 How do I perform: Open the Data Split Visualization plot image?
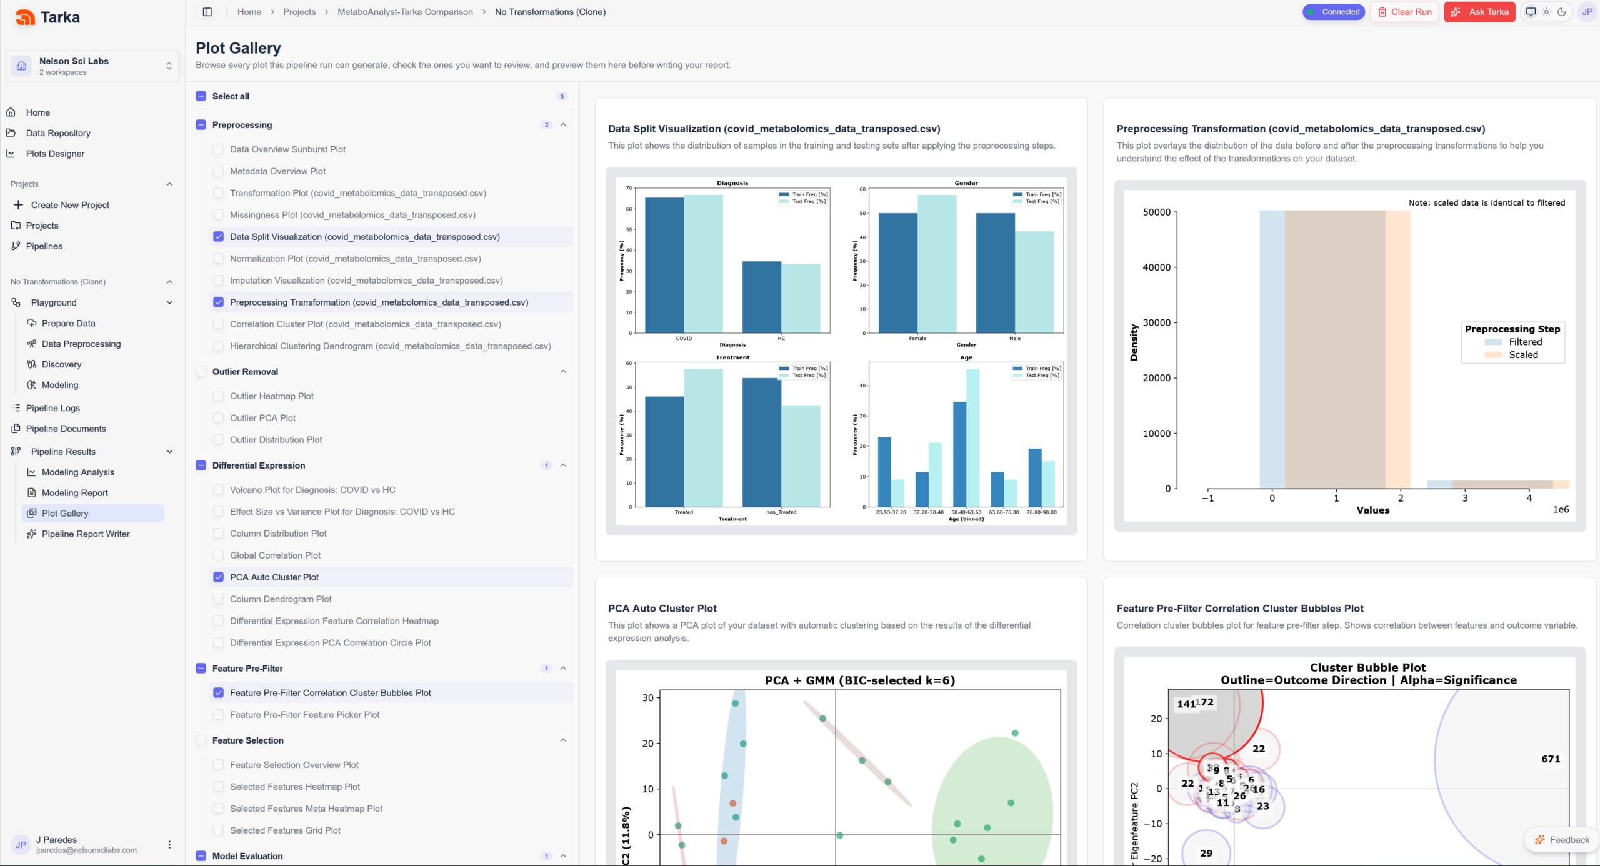(841, 351)
